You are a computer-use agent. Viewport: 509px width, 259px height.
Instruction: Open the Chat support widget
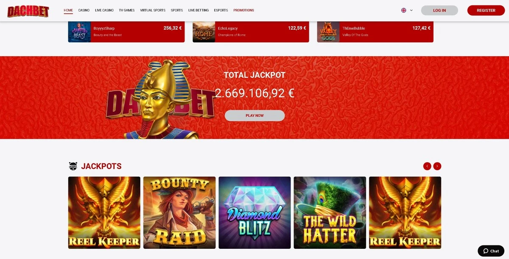pos(491,251)
